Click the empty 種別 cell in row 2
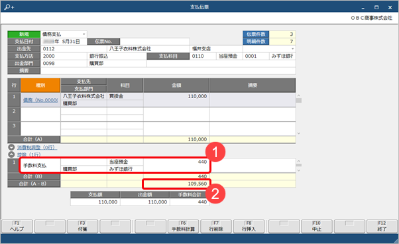This screenshot has height=244, width=399. click(40, 115)
